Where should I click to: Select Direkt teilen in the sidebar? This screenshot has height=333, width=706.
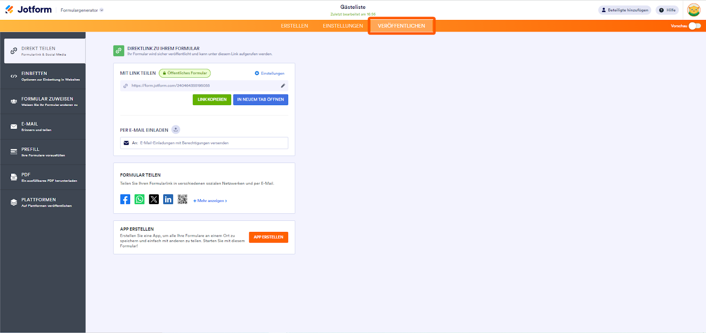click(x=45, y=51)
